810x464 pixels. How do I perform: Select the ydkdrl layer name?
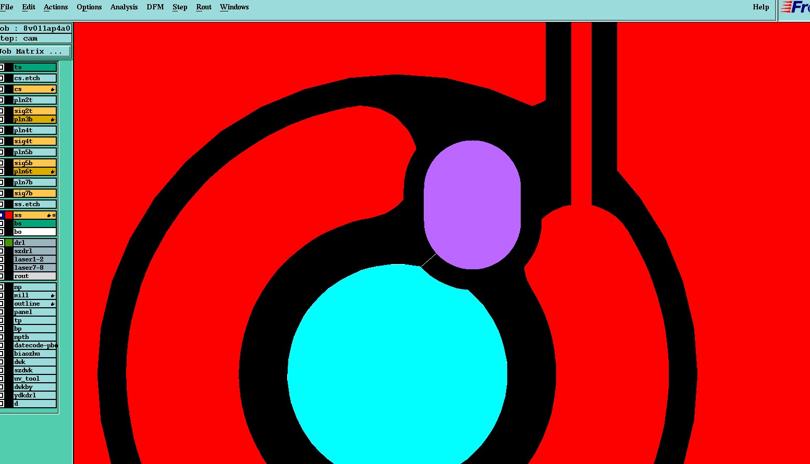point(34,396)
